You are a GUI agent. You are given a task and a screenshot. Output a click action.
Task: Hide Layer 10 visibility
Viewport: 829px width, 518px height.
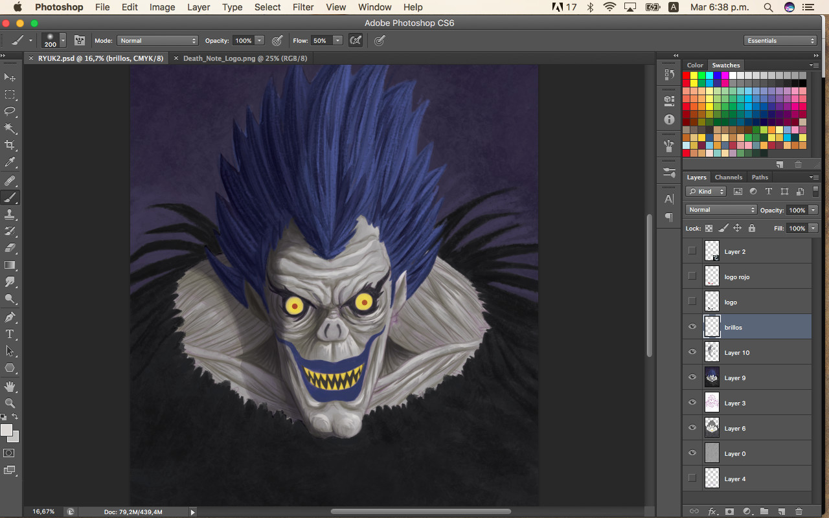tap(692, 352)
